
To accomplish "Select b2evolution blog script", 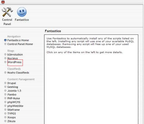I will (x=15, y=54).
